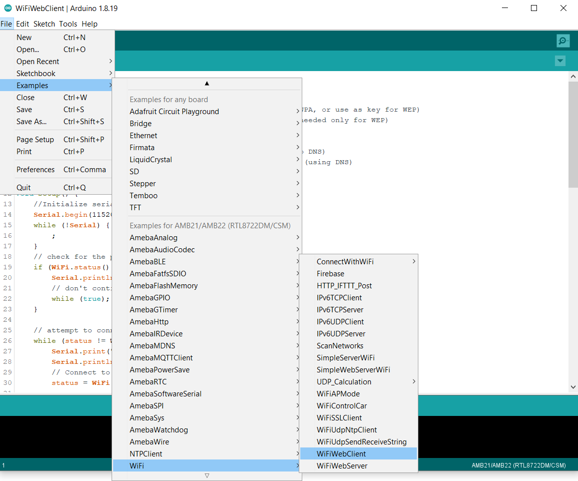Click AMB21/AMB22 board status text

pos(518,465)
